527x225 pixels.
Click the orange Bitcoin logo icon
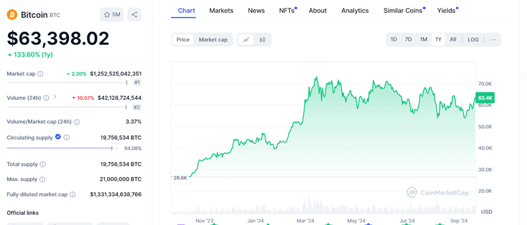coord(12,15)
